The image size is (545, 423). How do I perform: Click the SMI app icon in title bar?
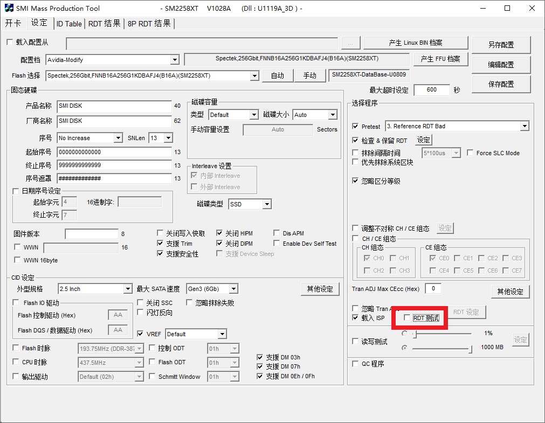pyautogui.click(x=9, y=9)
